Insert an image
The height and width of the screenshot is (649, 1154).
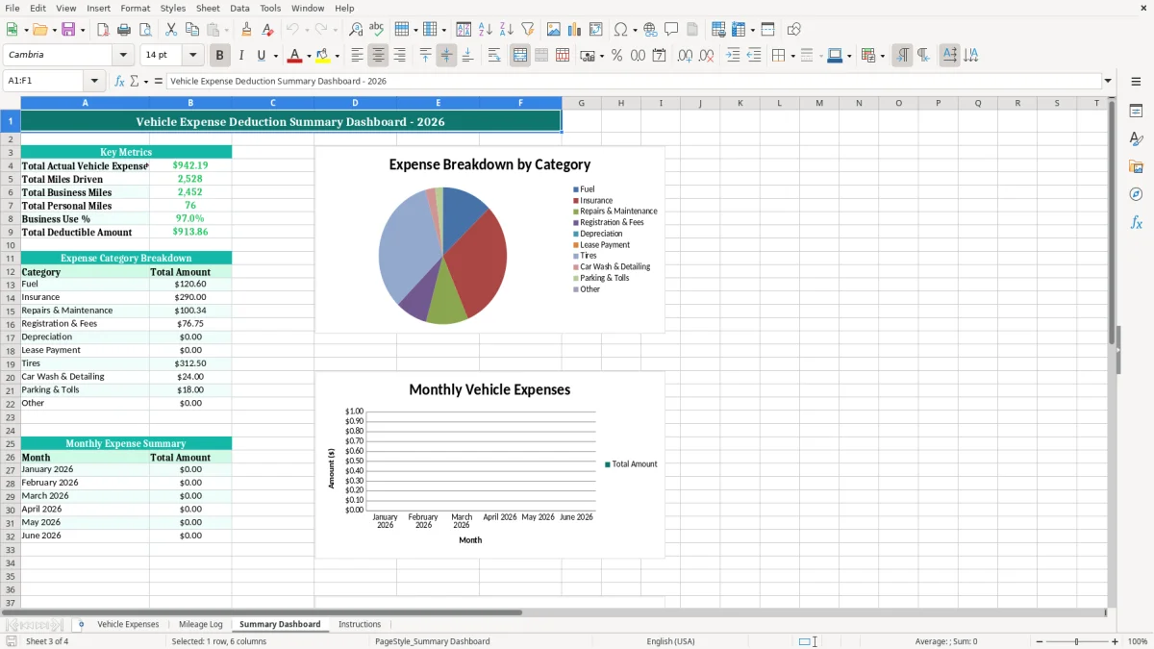coord(554,30)
